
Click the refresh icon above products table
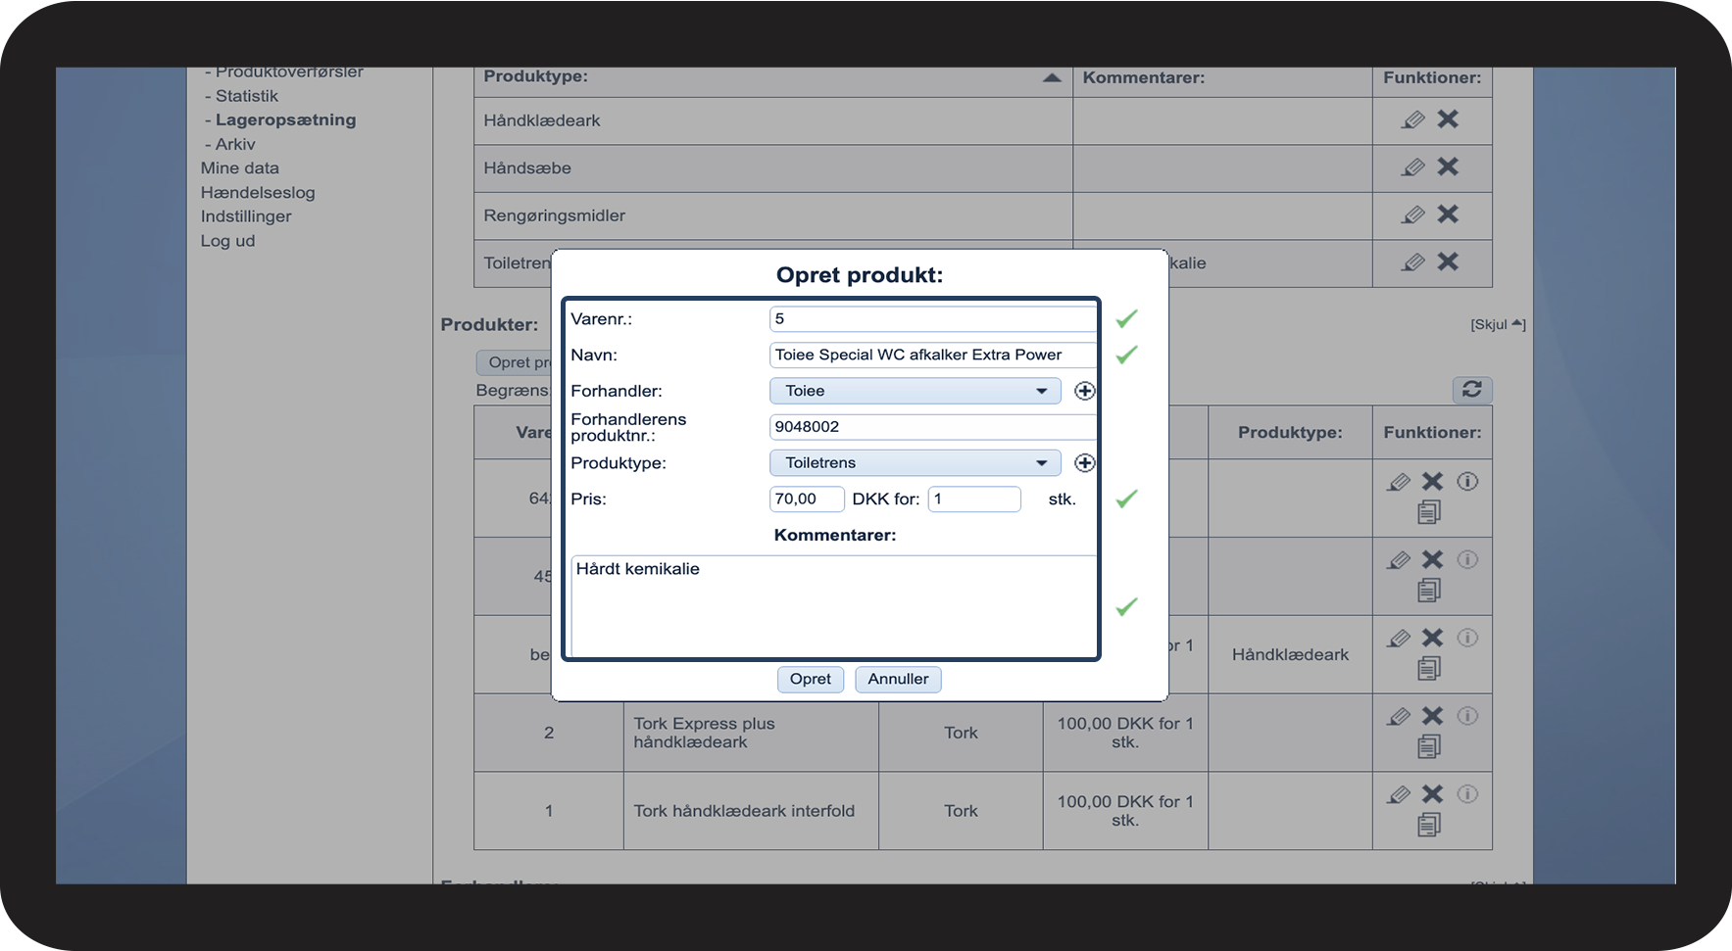coord(1471,389)
